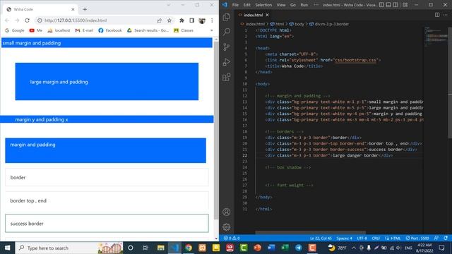
Task: Go forward in Chrome
Action: tap(17, 20)
